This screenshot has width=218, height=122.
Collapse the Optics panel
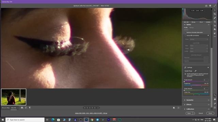pyautogui.click(x=185, y=25)
